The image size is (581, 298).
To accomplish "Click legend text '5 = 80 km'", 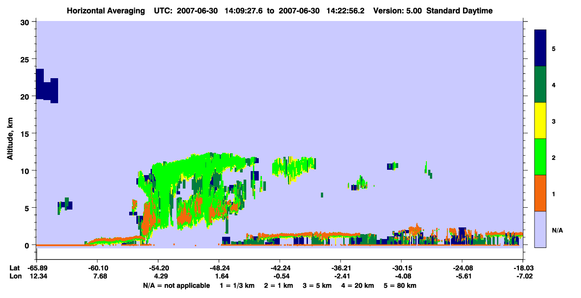I will click(400, 285).
